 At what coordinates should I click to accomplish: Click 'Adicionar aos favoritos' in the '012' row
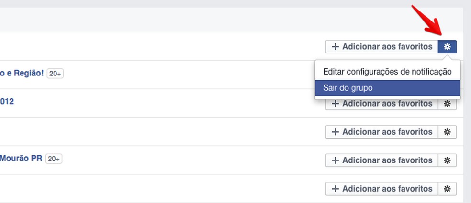381,104
